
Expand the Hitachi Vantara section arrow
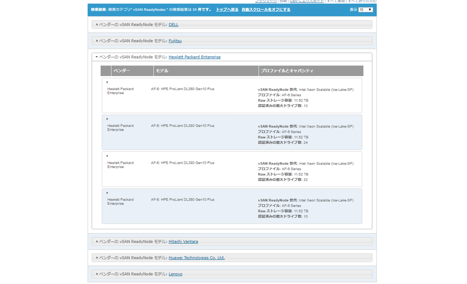tap(97, 241)
